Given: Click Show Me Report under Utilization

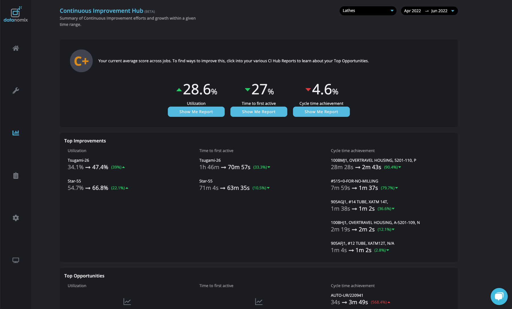Looking at the screenshot, I should 196,112.
